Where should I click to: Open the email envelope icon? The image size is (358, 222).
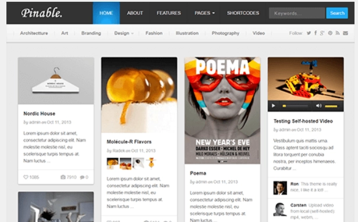click(345, 33)
